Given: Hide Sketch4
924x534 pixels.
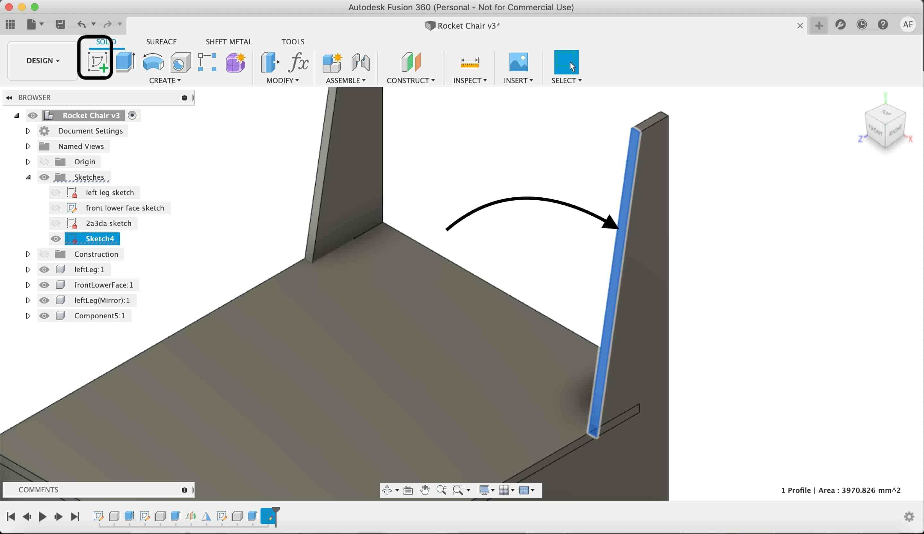Looking at the screenshot, I should pos(56,239).
